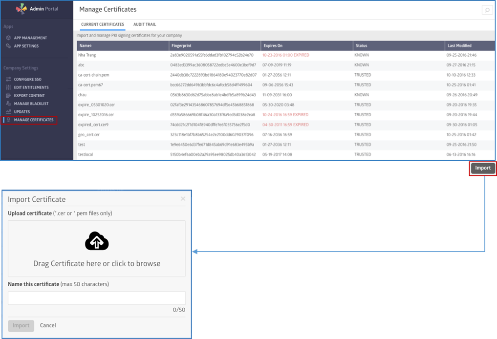Image resolution: width=497 pixels, height=339 pixels.
Task: Click the Admin Portal logo
Action: coord(21,9)
